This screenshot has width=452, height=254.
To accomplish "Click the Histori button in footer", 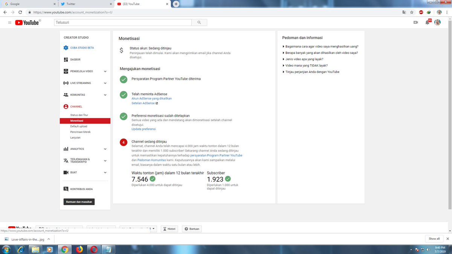I will 169,229.
